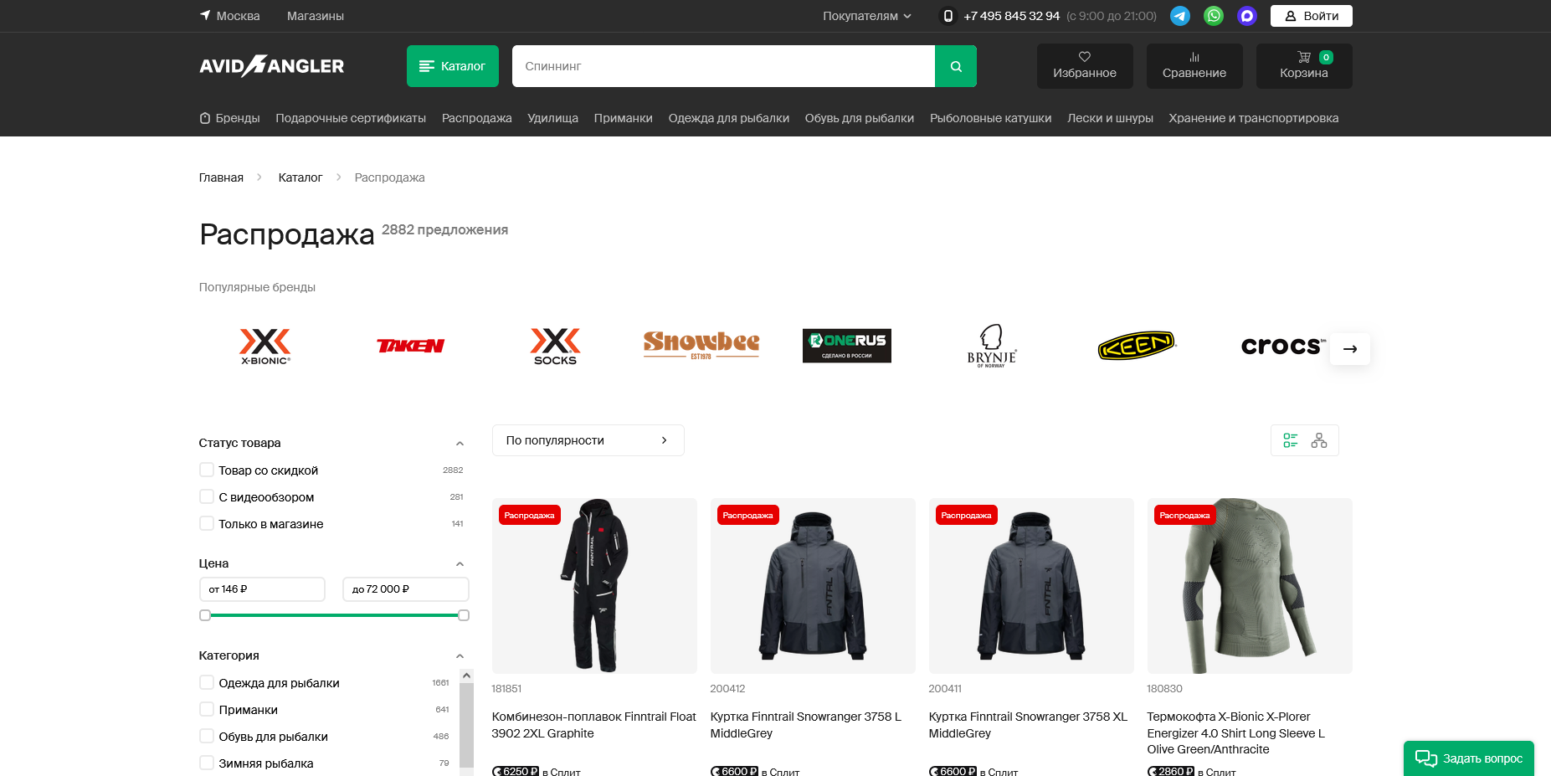Image resolution: width=1551 pixels, height=776 pixels.
Task: Check the С видеообзором filter
Action: pyautogui.click(x=207, y=496)
